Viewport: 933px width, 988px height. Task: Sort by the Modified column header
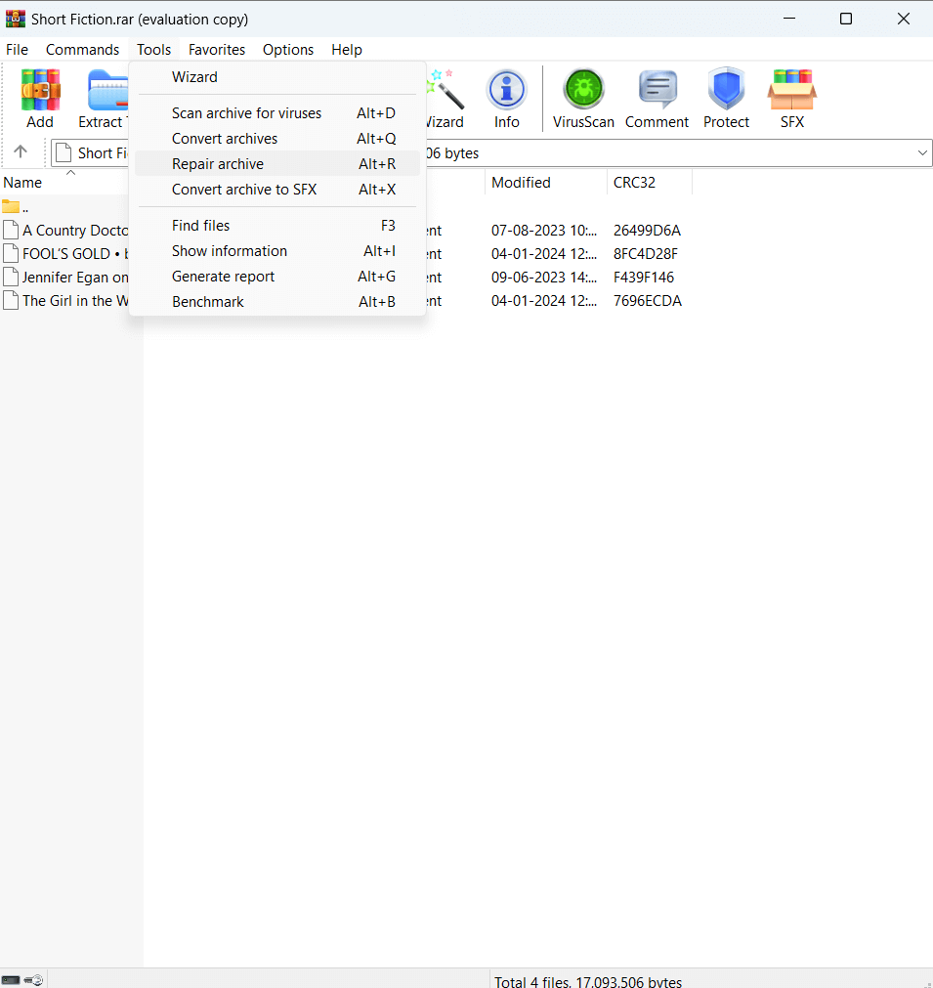[521, 183]
